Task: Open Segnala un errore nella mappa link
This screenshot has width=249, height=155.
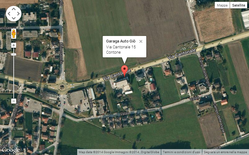Action: pyautogui.click(x=225, y=152)
